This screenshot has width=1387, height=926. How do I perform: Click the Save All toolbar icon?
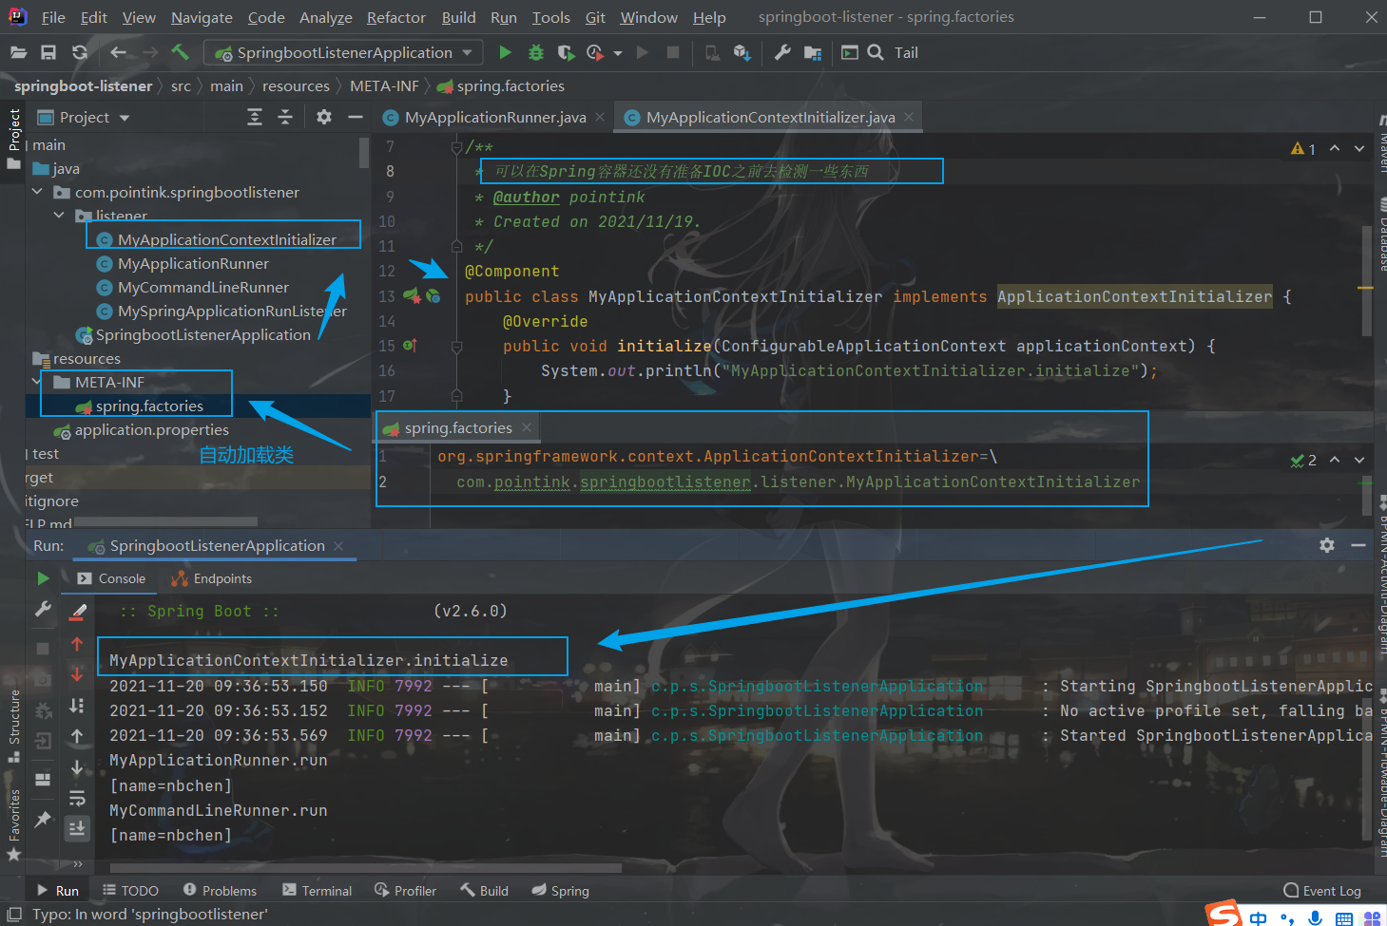click(x=48, y=53)
